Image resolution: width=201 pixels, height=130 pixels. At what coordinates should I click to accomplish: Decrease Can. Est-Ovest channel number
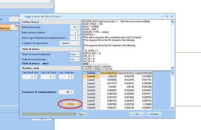click(53, 78)
